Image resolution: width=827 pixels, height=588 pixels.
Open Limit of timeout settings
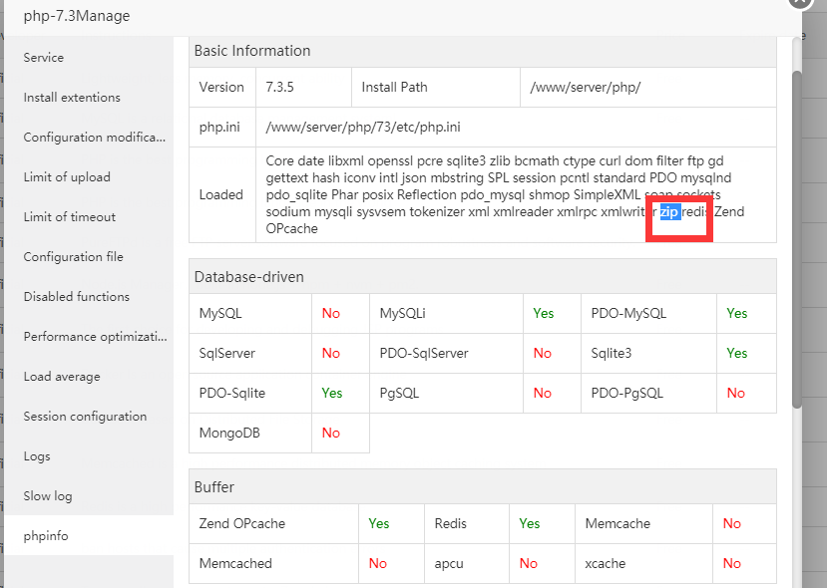point(70,217)
